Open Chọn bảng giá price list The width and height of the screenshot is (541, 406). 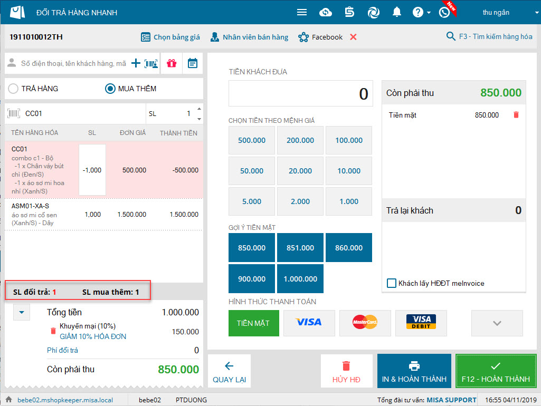[170, 37]
